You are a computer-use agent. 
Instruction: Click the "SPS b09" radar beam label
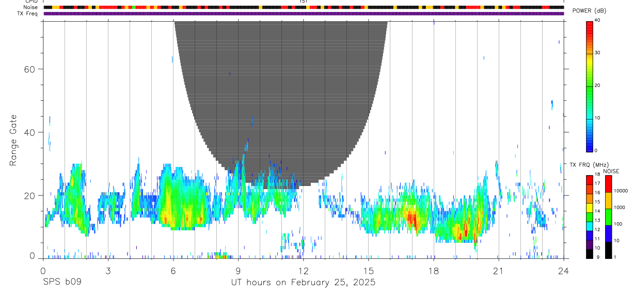click(62, 283)
